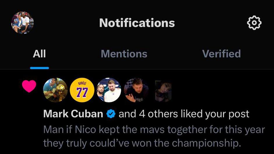Viewport: 274px width, 154px height.
Task: Click the line 'they truly could've won the championship'
Action: click(x=142, y=143)
